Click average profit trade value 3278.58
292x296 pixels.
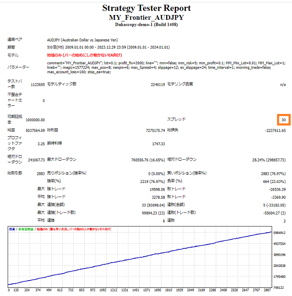pyautogui.click(x=158, y=197)
